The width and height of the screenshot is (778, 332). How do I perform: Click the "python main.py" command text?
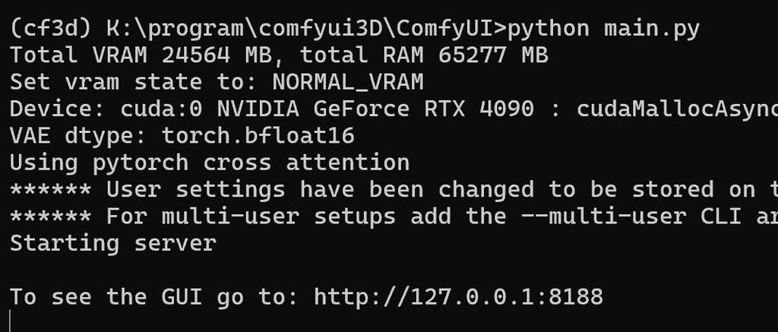click(x=603, y=29)
